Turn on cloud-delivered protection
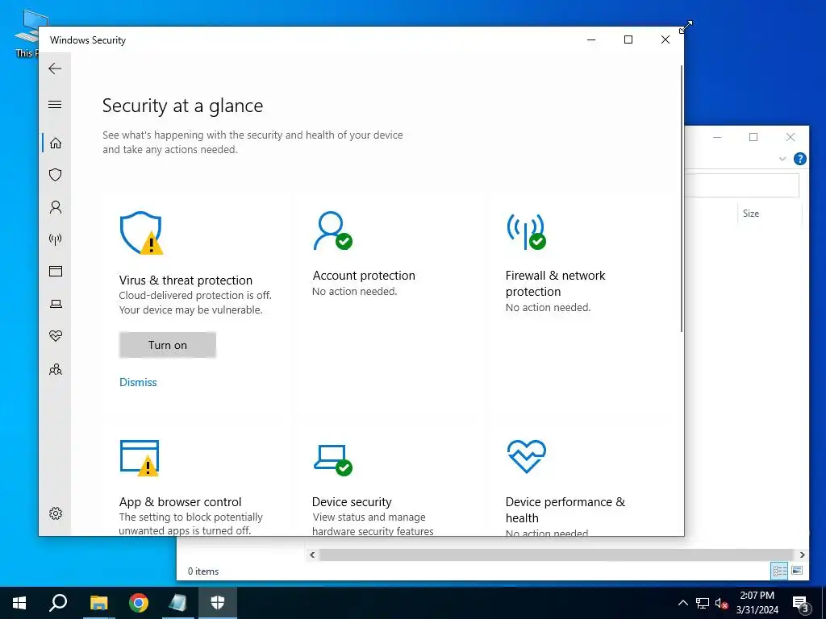This screenshot has width=826, height=619. [168, 345]
